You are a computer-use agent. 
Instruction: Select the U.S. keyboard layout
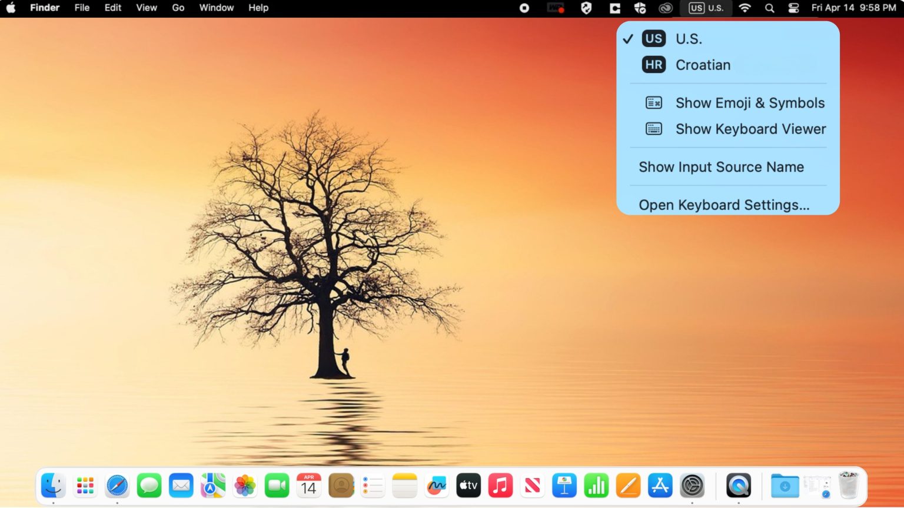(x=689, y=38)
